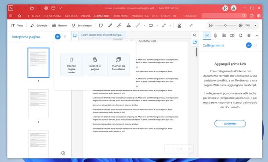The image size is (268, 162).
Task: Switch to the PROTEZIONE tab
Action: point(120,16)
